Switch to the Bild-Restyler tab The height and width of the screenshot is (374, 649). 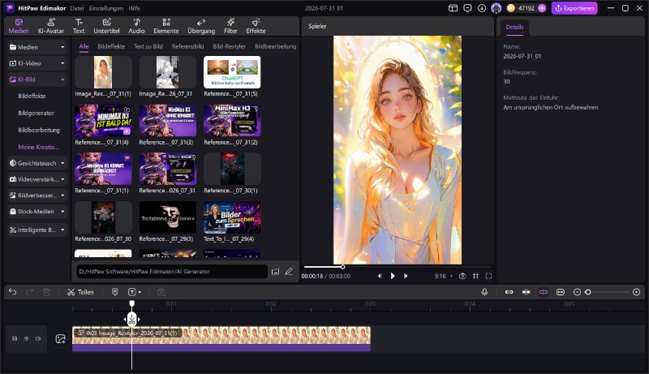point(229,46)
